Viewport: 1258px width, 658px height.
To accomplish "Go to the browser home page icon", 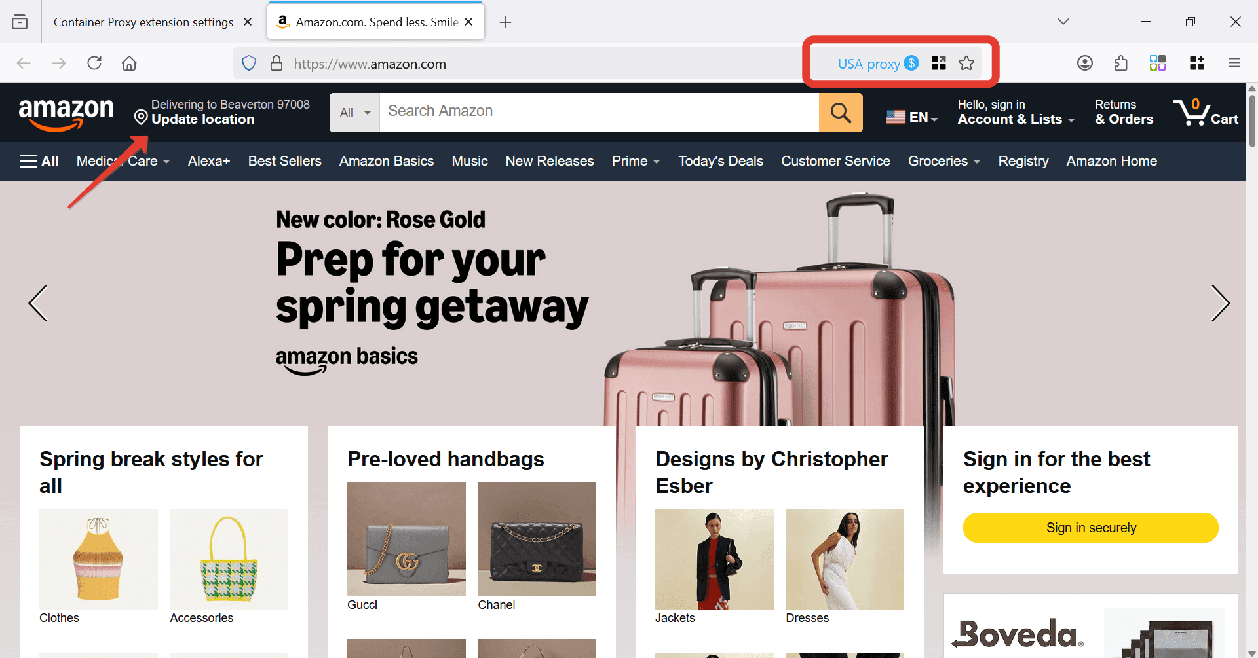I will coord(130,64).
